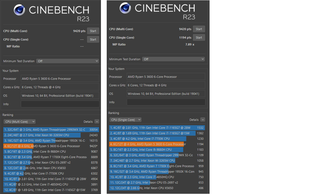The image size is (316, 194).
Task: Select Threadripper 1950X row scoring 945
Action: pos(157,172)
